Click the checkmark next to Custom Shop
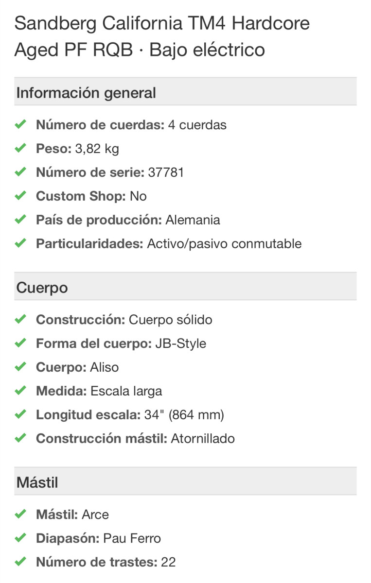Screen dimensions: 371x583 (x=20, y=196)
